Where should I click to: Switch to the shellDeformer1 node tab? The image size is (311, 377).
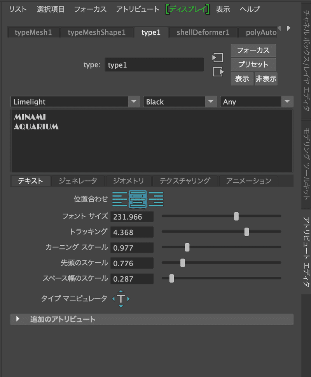[203, 32]
